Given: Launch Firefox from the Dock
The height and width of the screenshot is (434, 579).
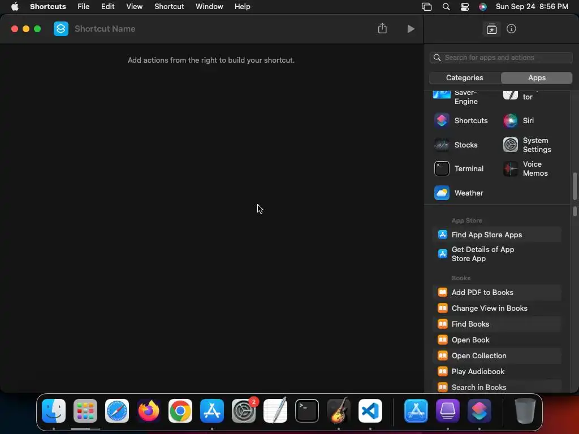Looking at the screenshot, I should tap(149, 411).
